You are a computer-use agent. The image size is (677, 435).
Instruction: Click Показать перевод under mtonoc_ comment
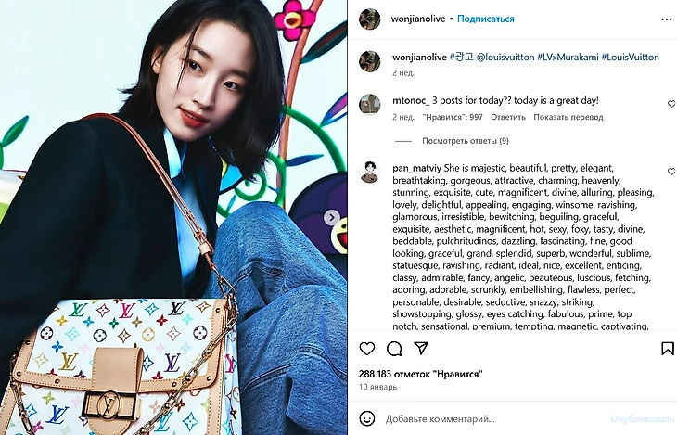[568, 117]
